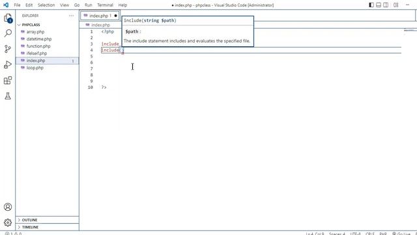Select index.php in explorer

tap(48, 61)
